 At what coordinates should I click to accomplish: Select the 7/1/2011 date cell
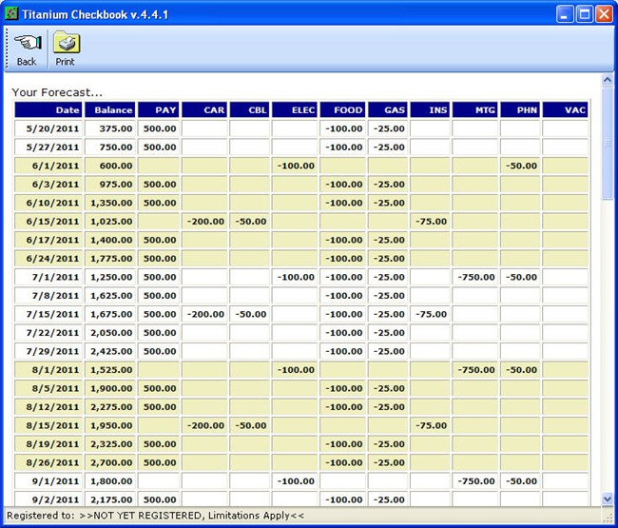point(48,277)
